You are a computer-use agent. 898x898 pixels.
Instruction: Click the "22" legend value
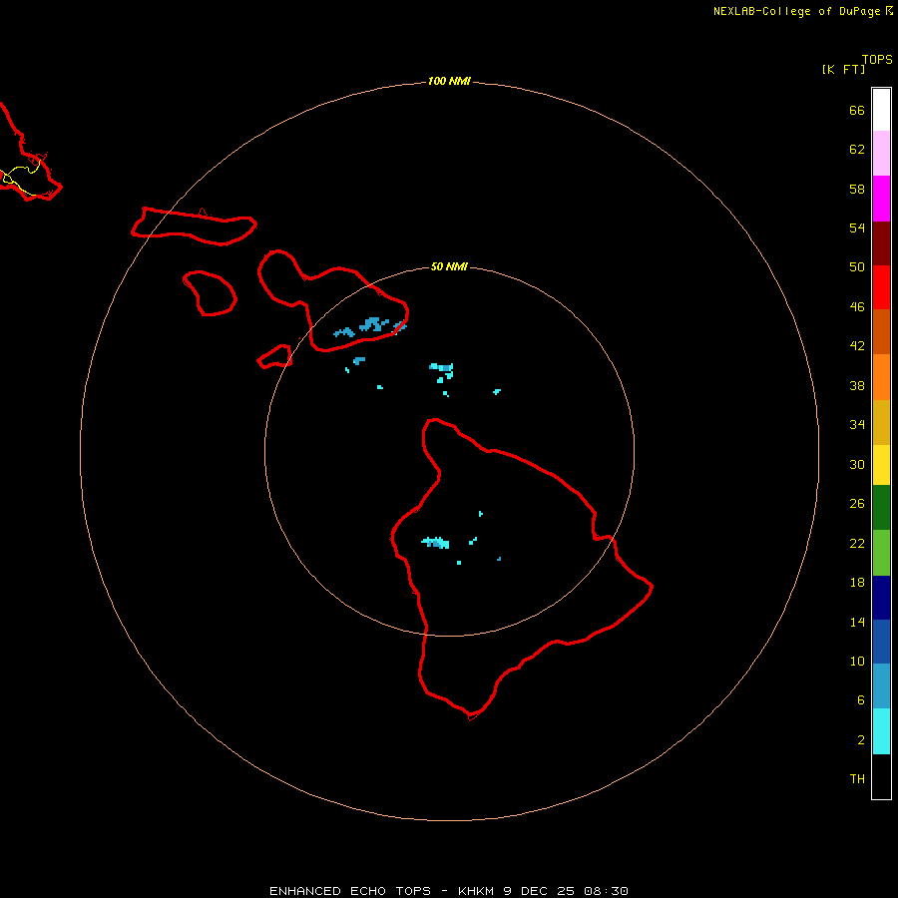click(857, 543)
